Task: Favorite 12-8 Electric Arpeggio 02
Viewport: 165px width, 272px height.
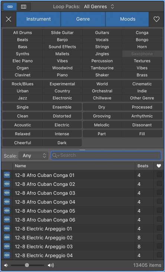Action: pos(159,237)
